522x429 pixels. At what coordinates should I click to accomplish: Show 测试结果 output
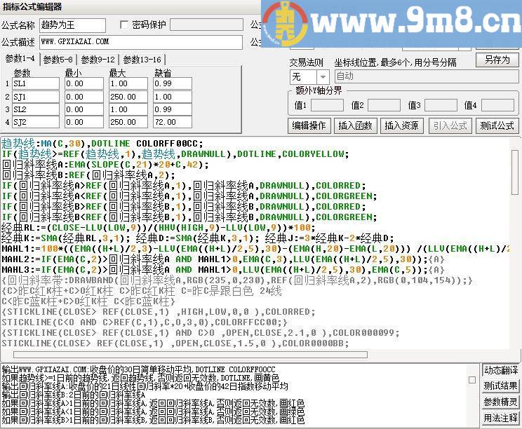(501, 386)
